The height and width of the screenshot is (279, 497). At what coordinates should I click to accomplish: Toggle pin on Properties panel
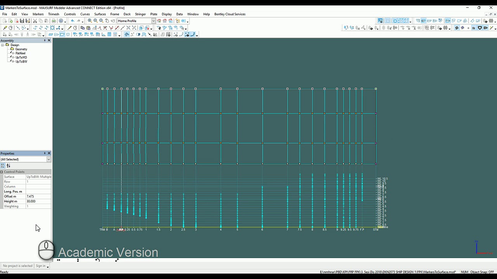pyautogui.click(x=45, y=153)
